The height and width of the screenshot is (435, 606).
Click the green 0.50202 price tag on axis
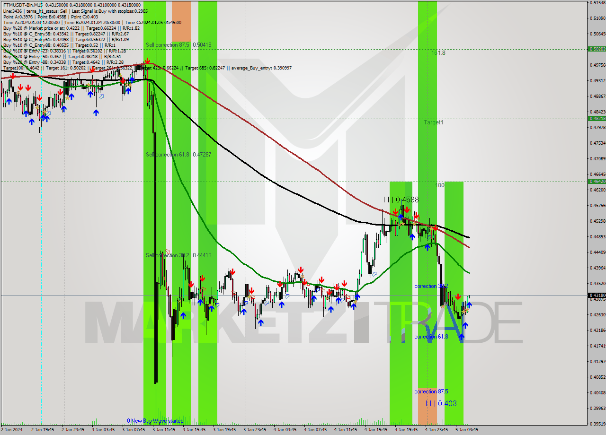point(597,49)
